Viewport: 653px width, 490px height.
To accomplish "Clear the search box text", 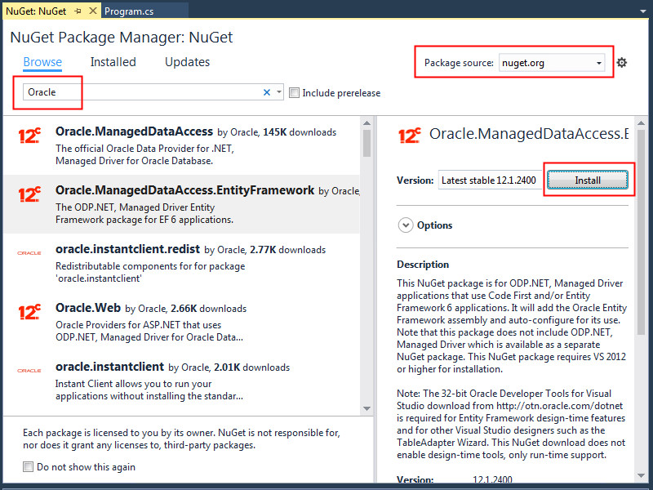I will pyautogui.click(x=267, y=92).
